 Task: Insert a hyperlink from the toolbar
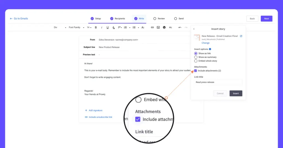[152, 27]
